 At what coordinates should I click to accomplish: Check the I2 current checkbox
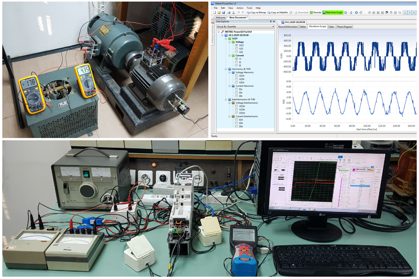[237, 62]
